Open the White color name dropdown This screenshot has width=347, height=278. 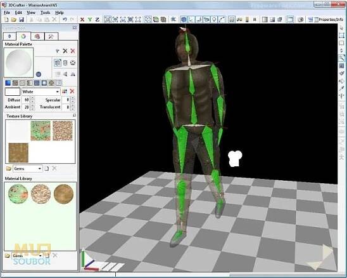point(41,91)
